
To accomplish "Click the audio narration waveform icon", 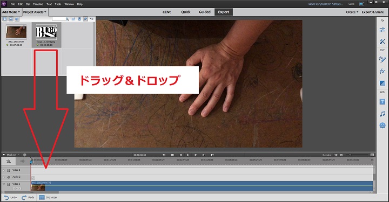I will tap(23, 161).
